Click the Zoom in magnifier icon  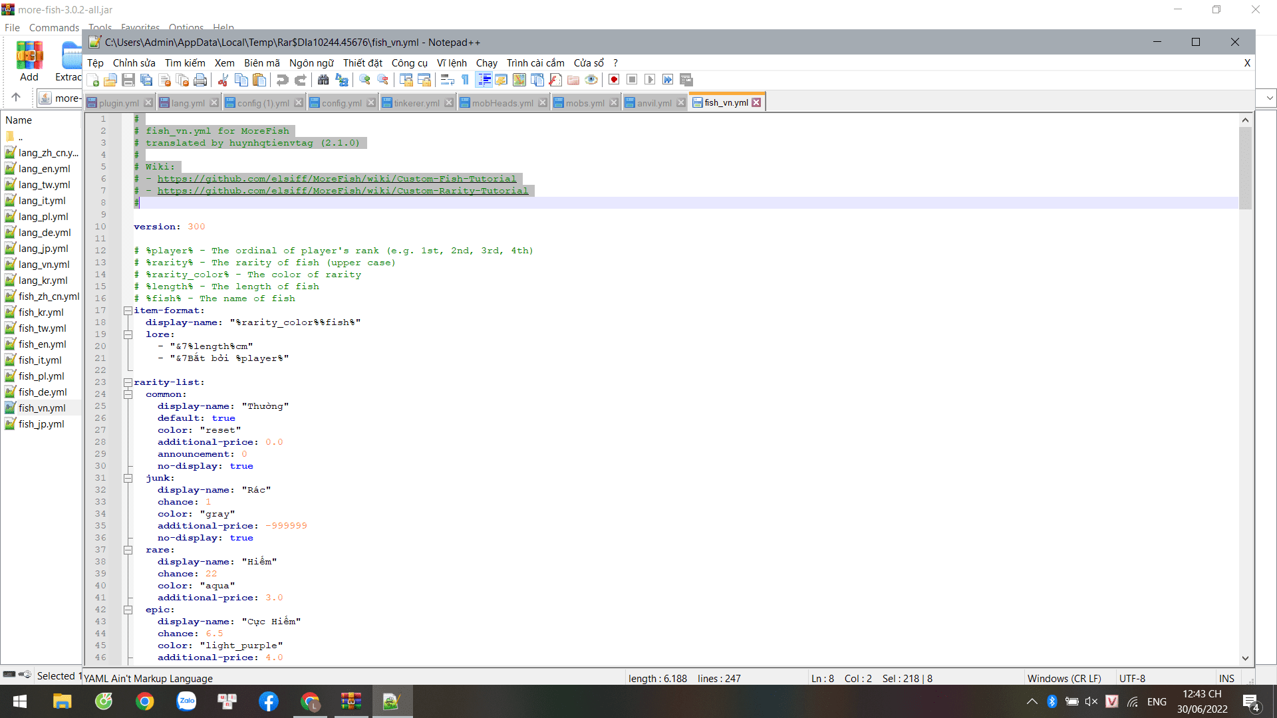point(364,80)
